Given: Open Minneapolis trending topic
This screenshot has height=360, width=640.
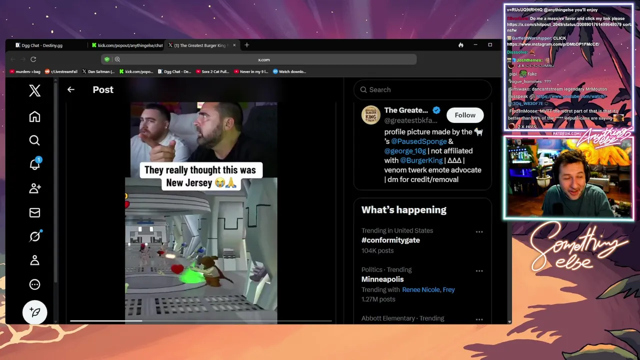Looking at the screenshot, I should [382, 279].
